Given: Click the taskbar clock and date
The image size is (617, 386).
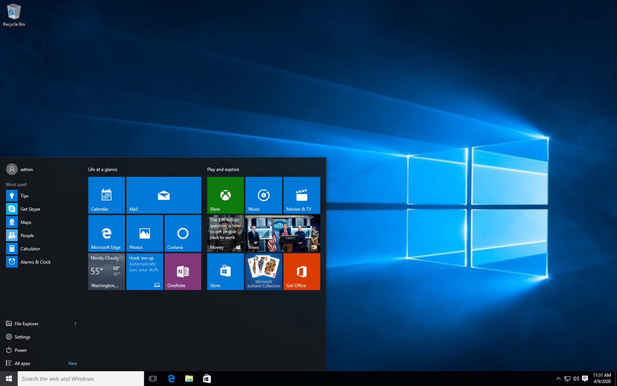Looking at the screenshot, I should tap(602, 378).
